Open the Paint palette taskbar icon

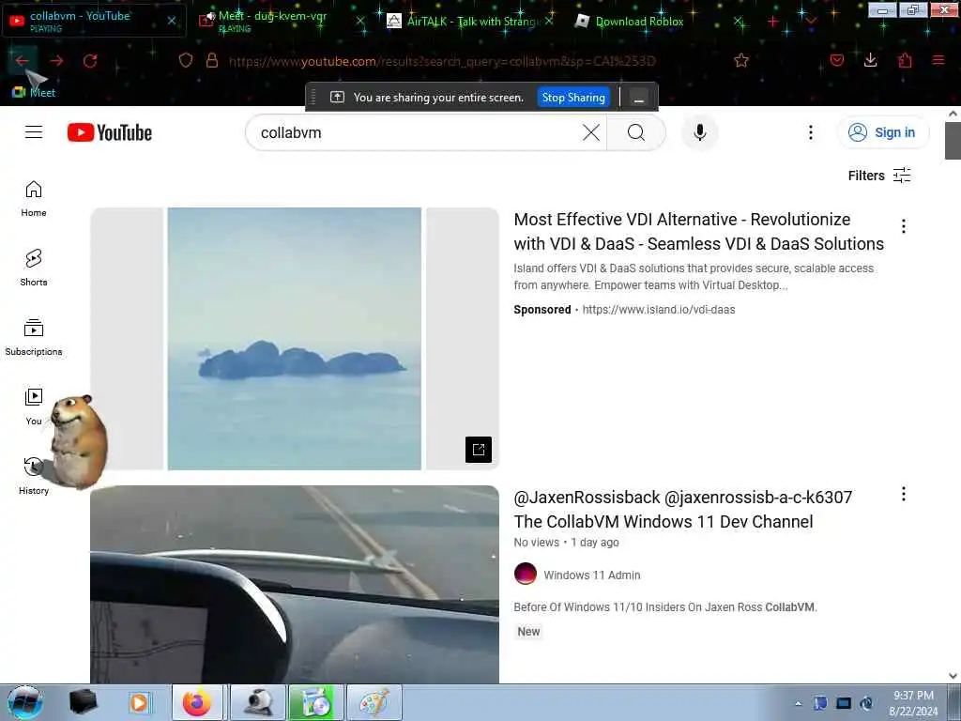[x=374, y=702]
